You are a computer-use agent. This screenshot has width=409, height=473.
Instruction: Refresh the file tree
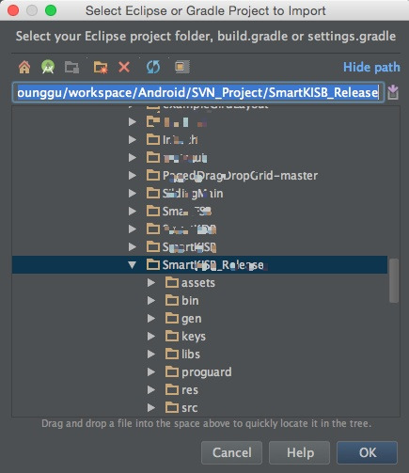click(x=153, y=67)
